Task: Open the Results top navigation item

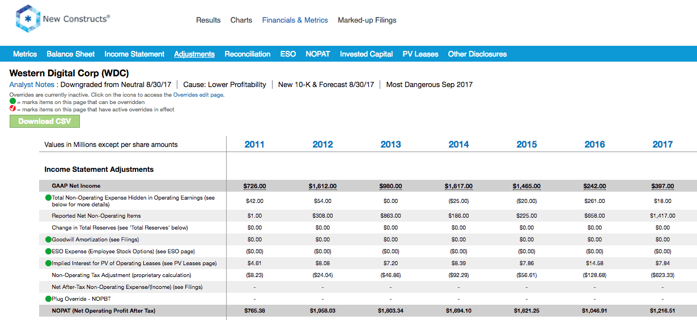Action: coord(209,20)
